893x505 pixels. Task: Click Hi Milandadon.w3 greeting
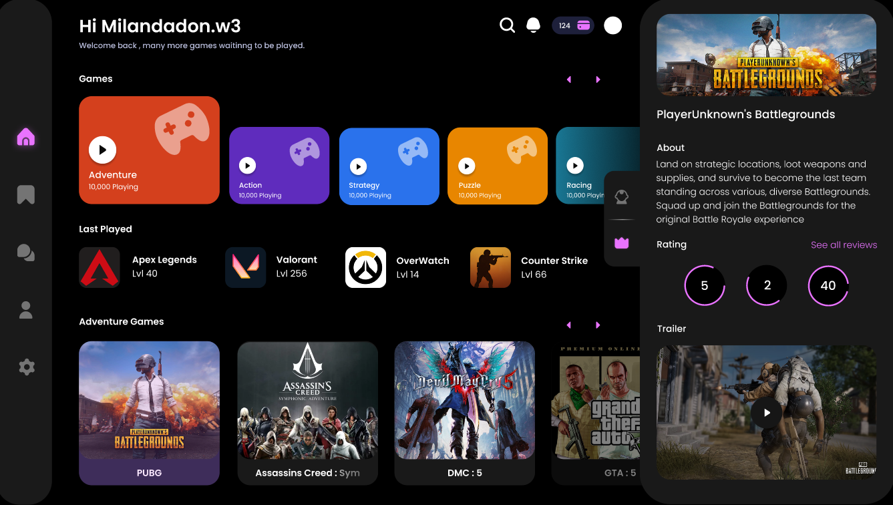coord(160,26)
